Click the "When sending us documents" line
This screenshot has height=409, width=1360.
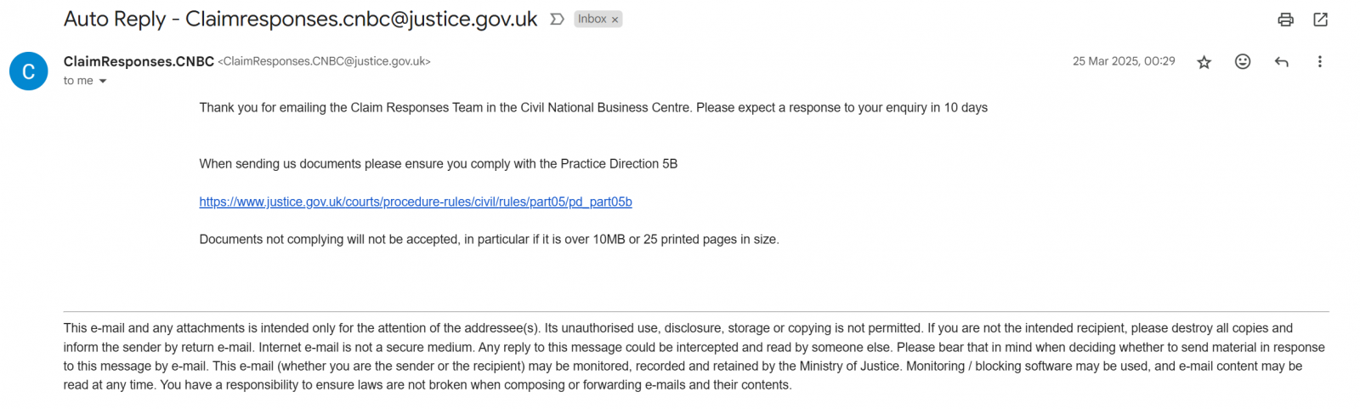click(x=439, y=164)
